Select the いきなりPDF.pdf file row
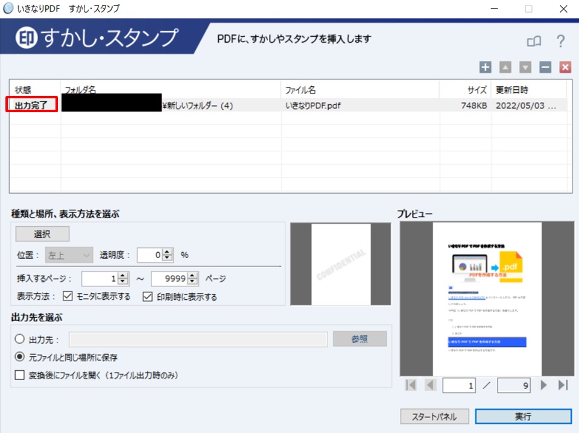Viewport: 579px width, 433px height. point(288,105)
